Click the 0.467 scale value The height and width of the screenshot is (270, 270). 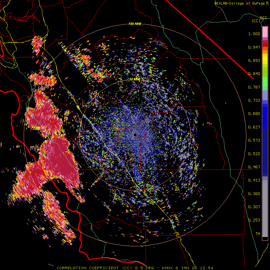(x=254, y=167)
